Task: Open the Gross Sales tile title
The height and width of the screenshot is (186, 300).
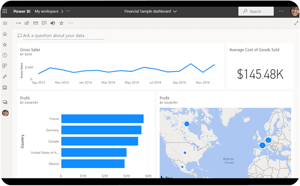Action: pos(30,50)
